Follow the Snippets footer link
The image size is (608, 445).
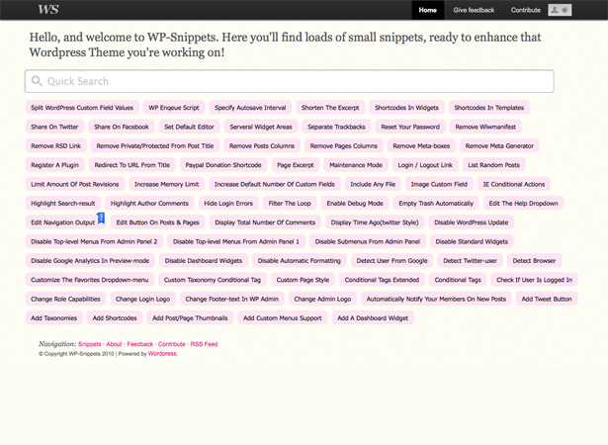[90, 344]
